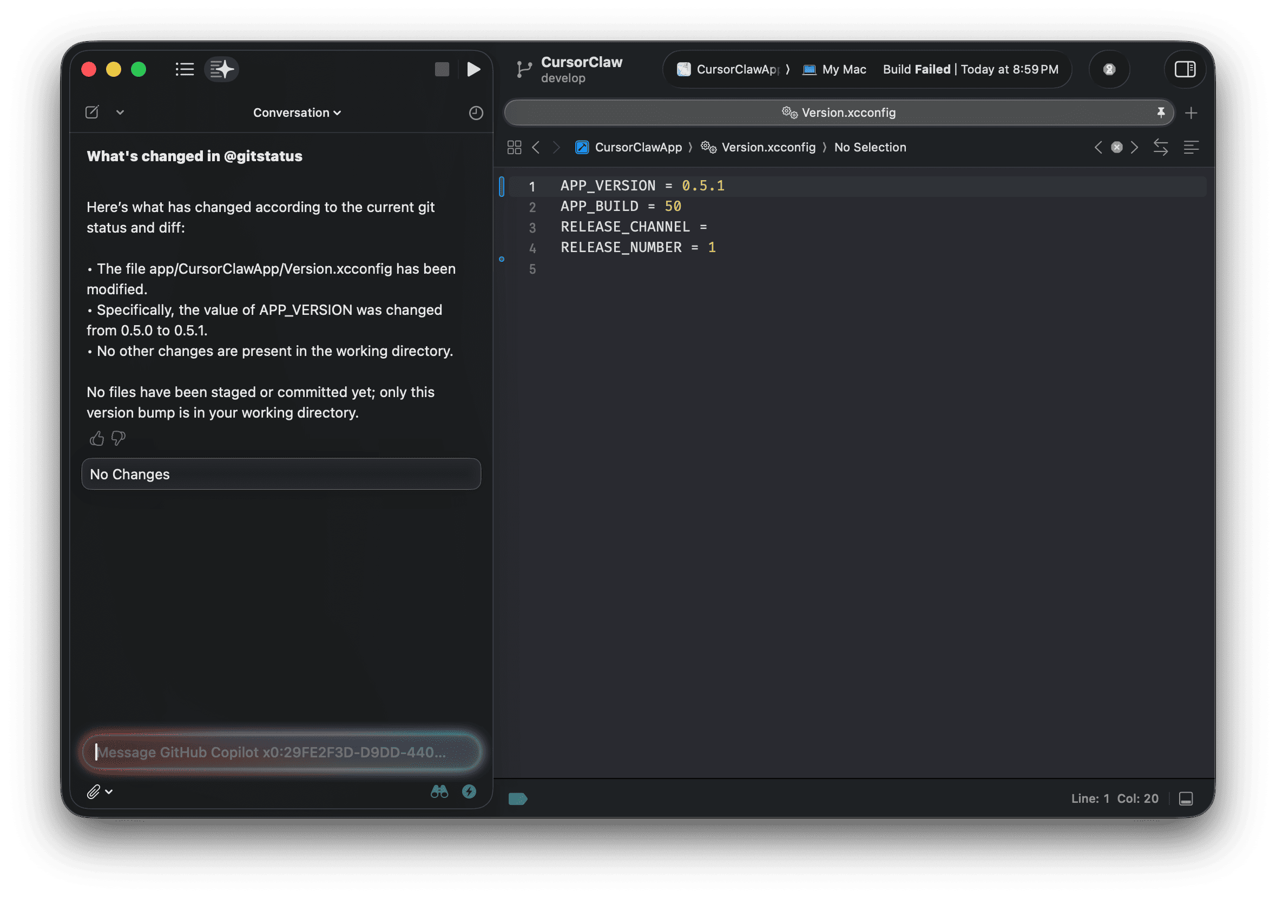Image resolution: width=1276 pixels, height=898 pixels.
Task: Open related items grid icon
Action: click(514, 147)
